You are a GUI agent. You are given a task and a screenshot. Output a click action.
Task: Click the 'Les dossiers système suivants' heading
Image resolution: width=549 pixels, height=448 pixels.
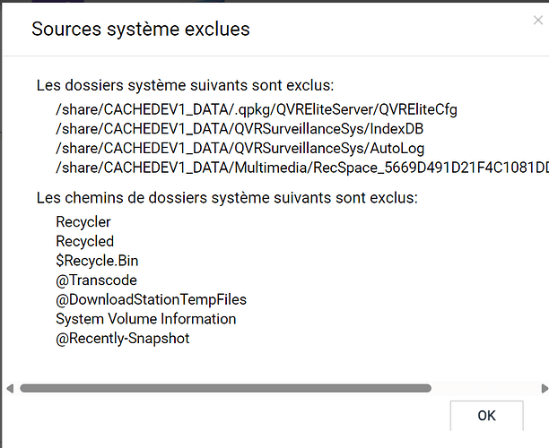(185, 86)
